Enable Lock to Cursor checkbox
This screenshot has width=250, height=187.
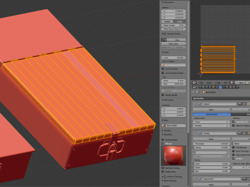(163, 69)
